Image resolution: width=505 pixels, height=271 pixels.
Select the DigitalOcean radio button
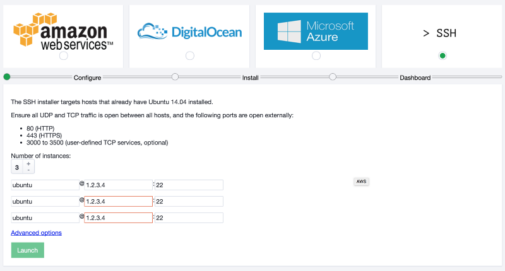[190, 55]
